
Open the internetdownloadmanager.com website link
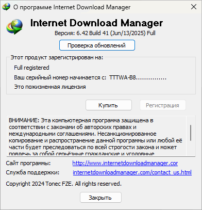coord(125,163)
